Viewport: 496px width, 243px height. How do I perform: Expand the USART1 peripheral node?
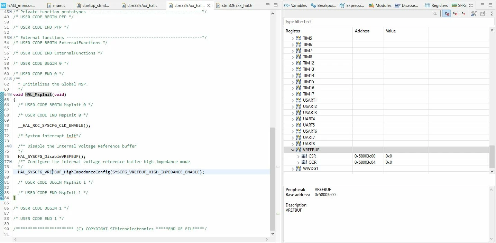[293, 101]
